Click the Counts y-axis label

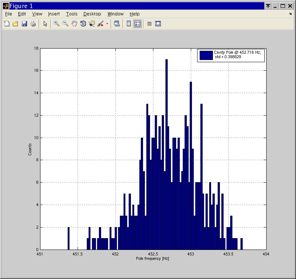pos(30,149)
